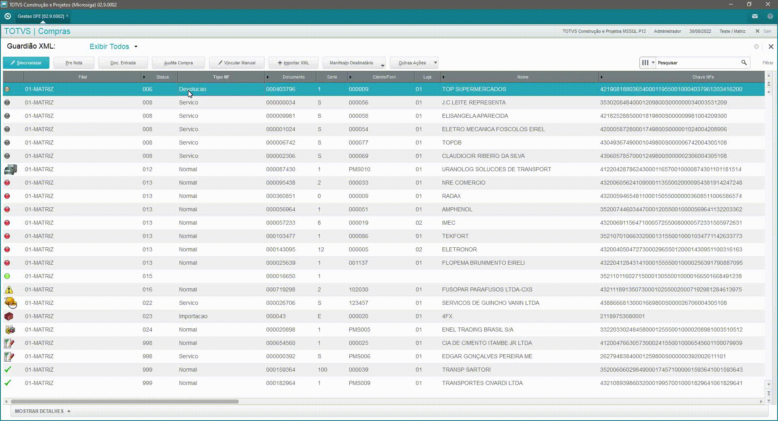Click the Teste / Matriz branch label
The height and width of the screenshot is (421, 778).
732,31
